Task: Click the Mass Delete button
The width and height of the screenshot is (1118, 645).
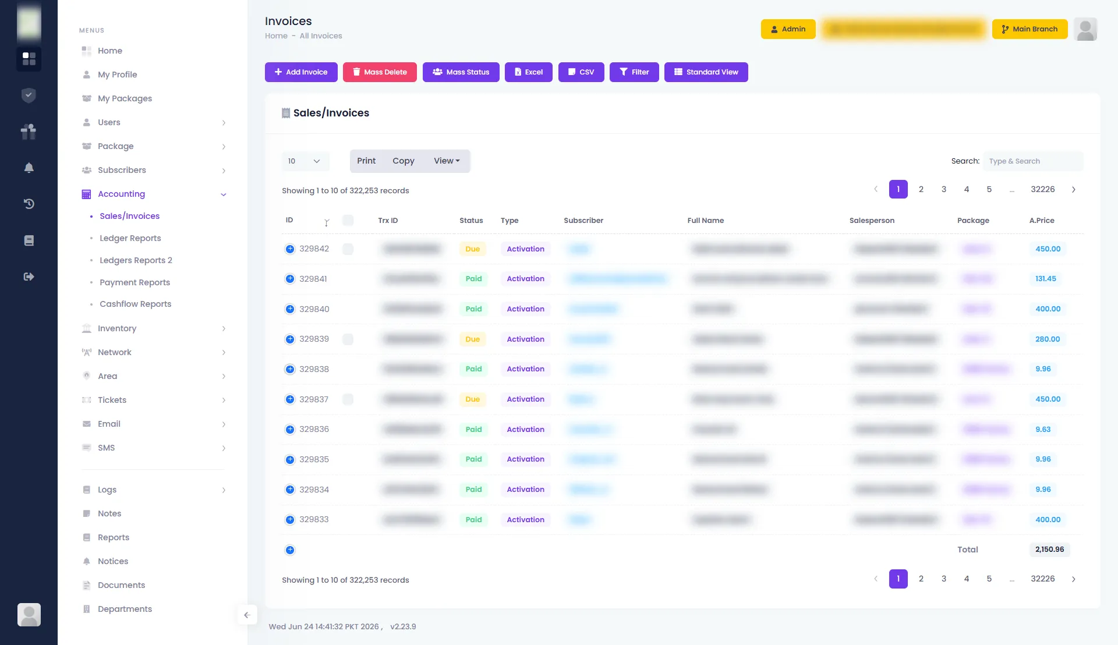Action: click(380, 72)
